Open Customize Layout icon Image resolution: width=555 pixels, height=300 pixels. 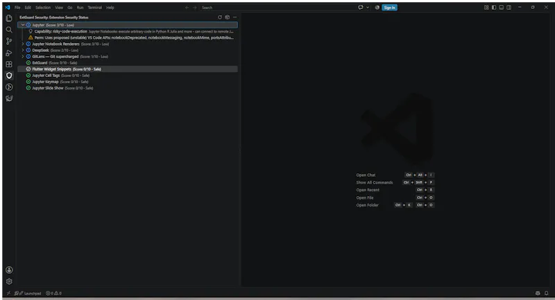click(486, 8)
